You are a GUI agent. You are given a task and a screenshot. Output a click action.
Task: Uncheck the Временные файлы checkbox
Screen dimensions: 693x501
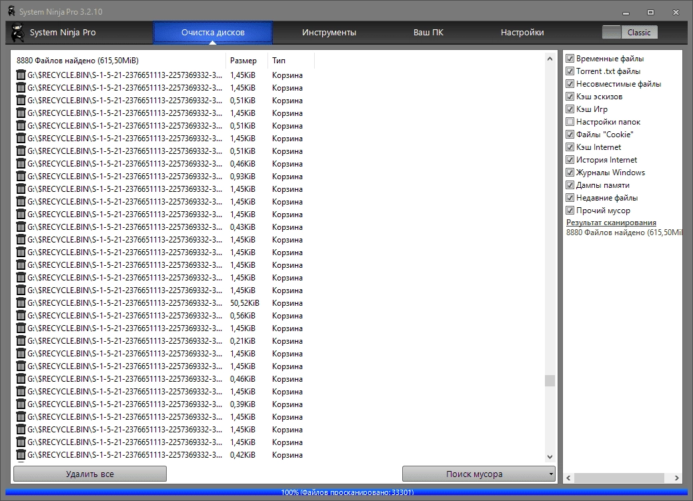570,58
